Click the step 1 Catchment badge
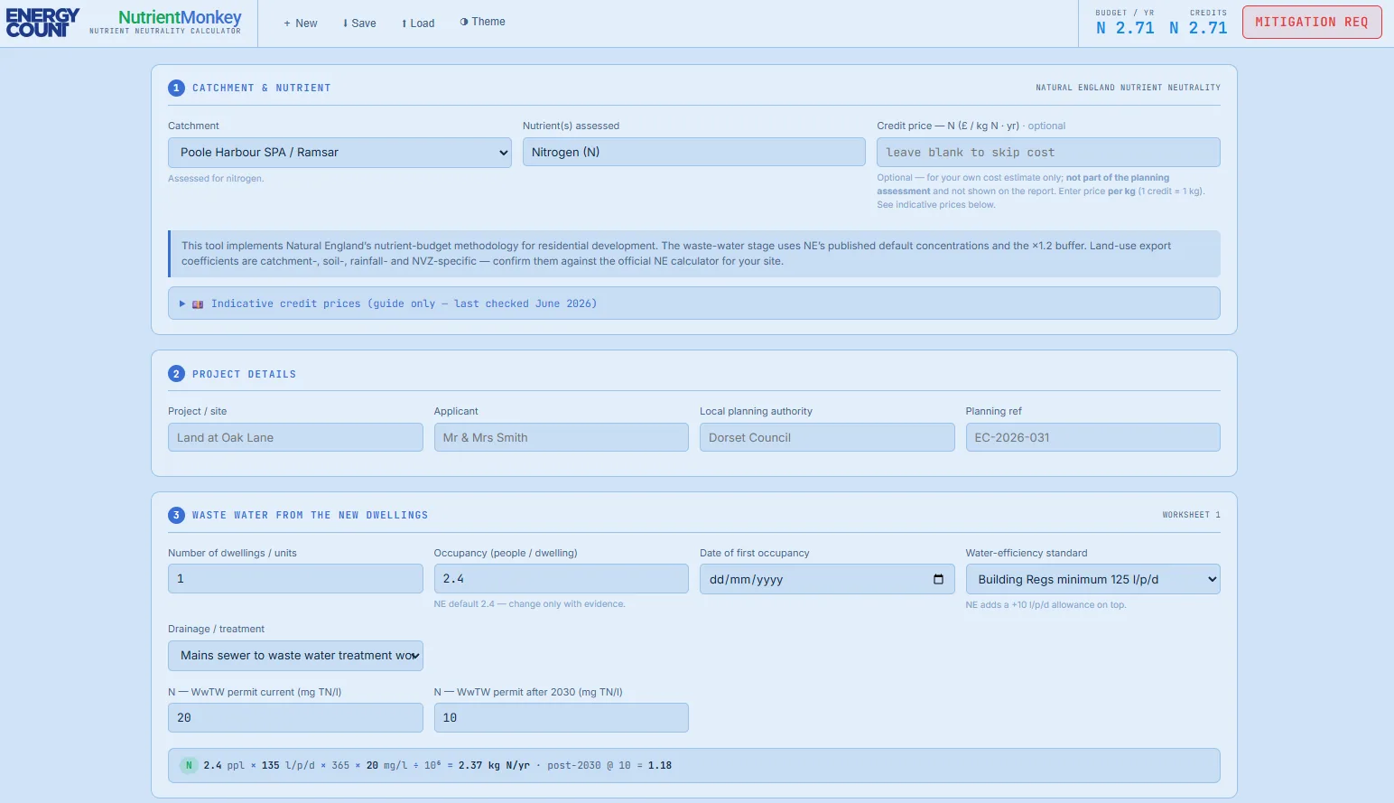 tap(176, 88)
